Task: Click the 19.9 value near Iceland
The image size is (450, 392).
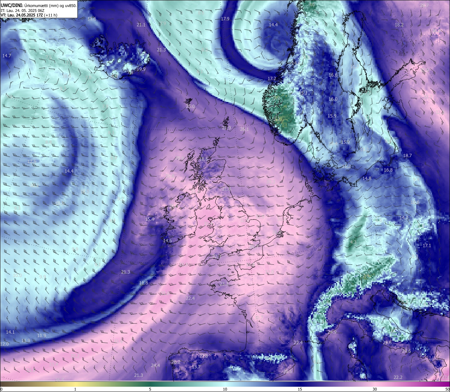Action: [141, 69]
